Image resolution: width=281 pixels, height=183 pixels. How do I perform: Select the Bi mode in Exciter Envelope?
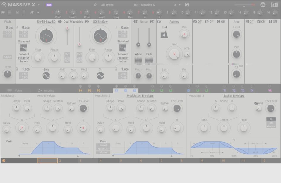[271, 119]
